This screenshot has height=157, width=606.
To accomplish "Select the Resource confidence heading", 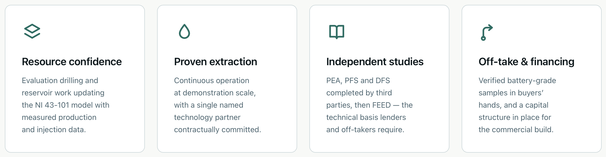I will 72,62.
